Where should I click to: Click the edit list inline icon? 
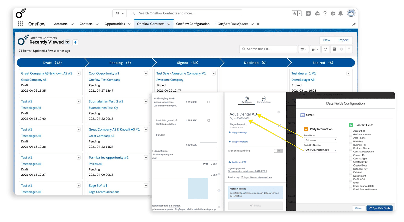pyautogui.click(x=334, y=49)
